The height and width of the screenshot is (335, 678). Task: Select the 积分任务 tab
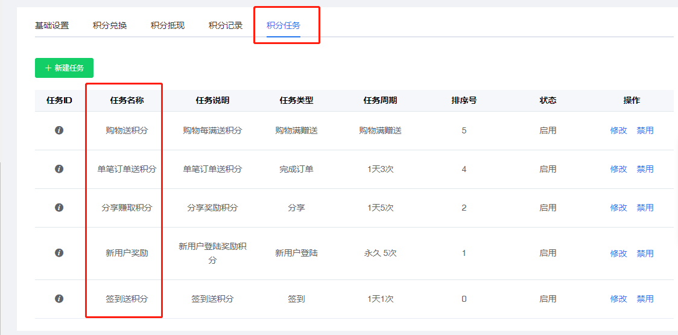coord(284,25)
